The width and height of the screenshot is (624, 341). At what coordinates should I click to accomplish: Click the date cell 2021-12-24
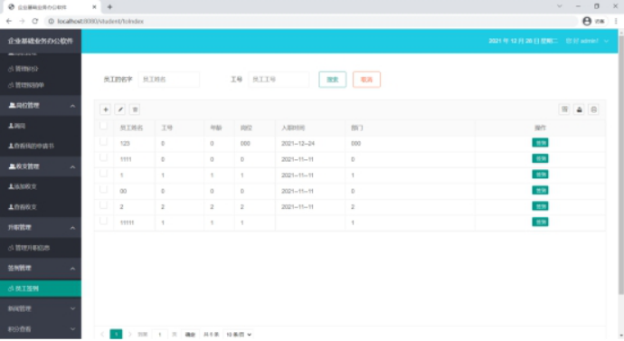pos(298,143)
